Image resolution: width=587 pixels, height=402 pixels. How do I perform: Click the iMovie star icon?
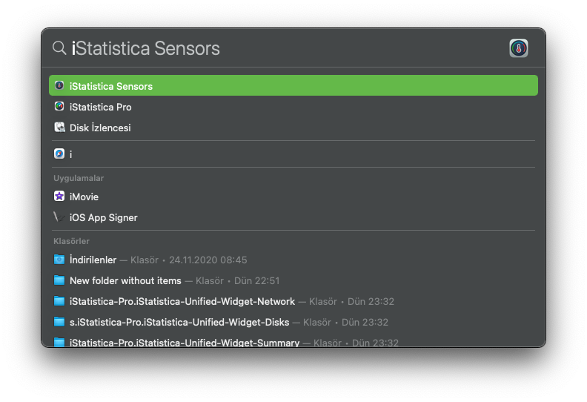(59, 197)
